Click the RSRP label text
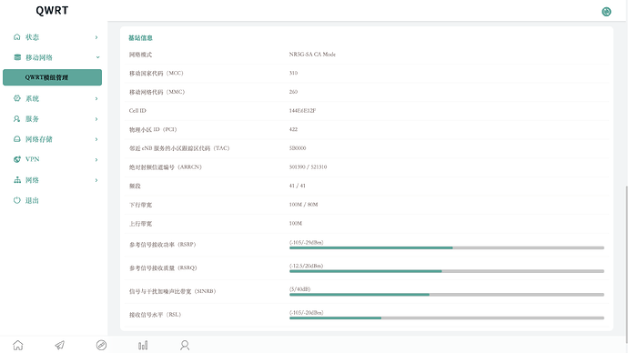This screenshot has height=353, width=628. [163, 245]
